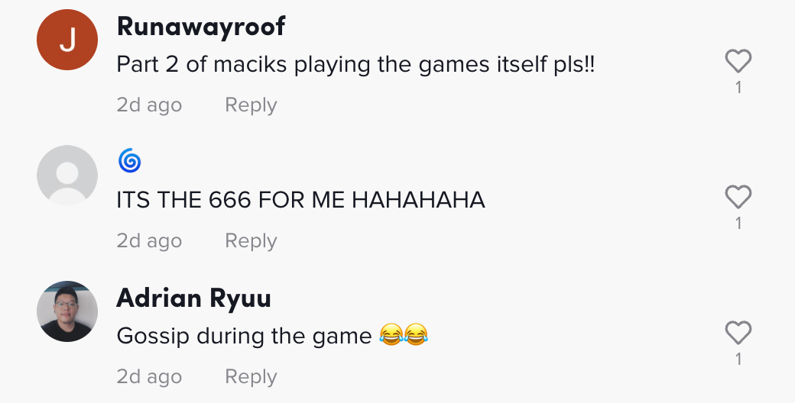795x403 pixels.
Task: Click the 2d ago timestamp under Adrian's comment
Action: click(149, 376)
